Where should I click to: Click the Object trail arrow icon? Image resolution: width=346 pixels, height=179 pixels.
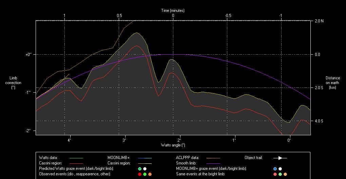point(280,158)
